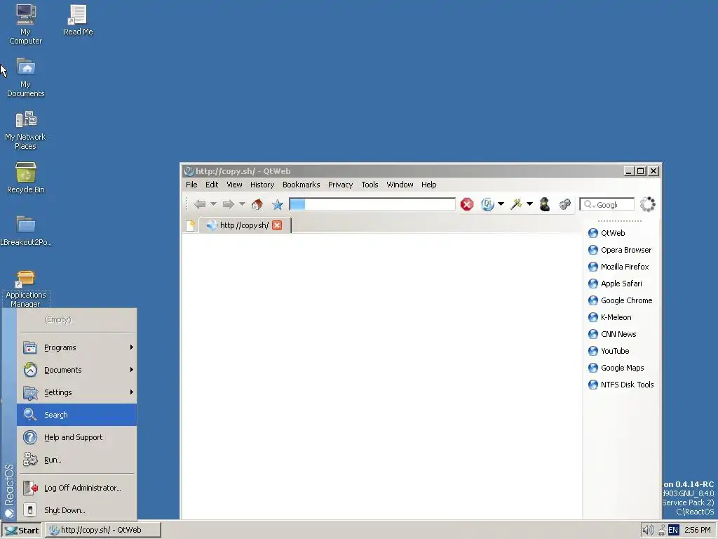The height and width of the screenshot is (539, 718).
Task: Open the Mozilla Firefox bookmark
Action: click(618, 267)
